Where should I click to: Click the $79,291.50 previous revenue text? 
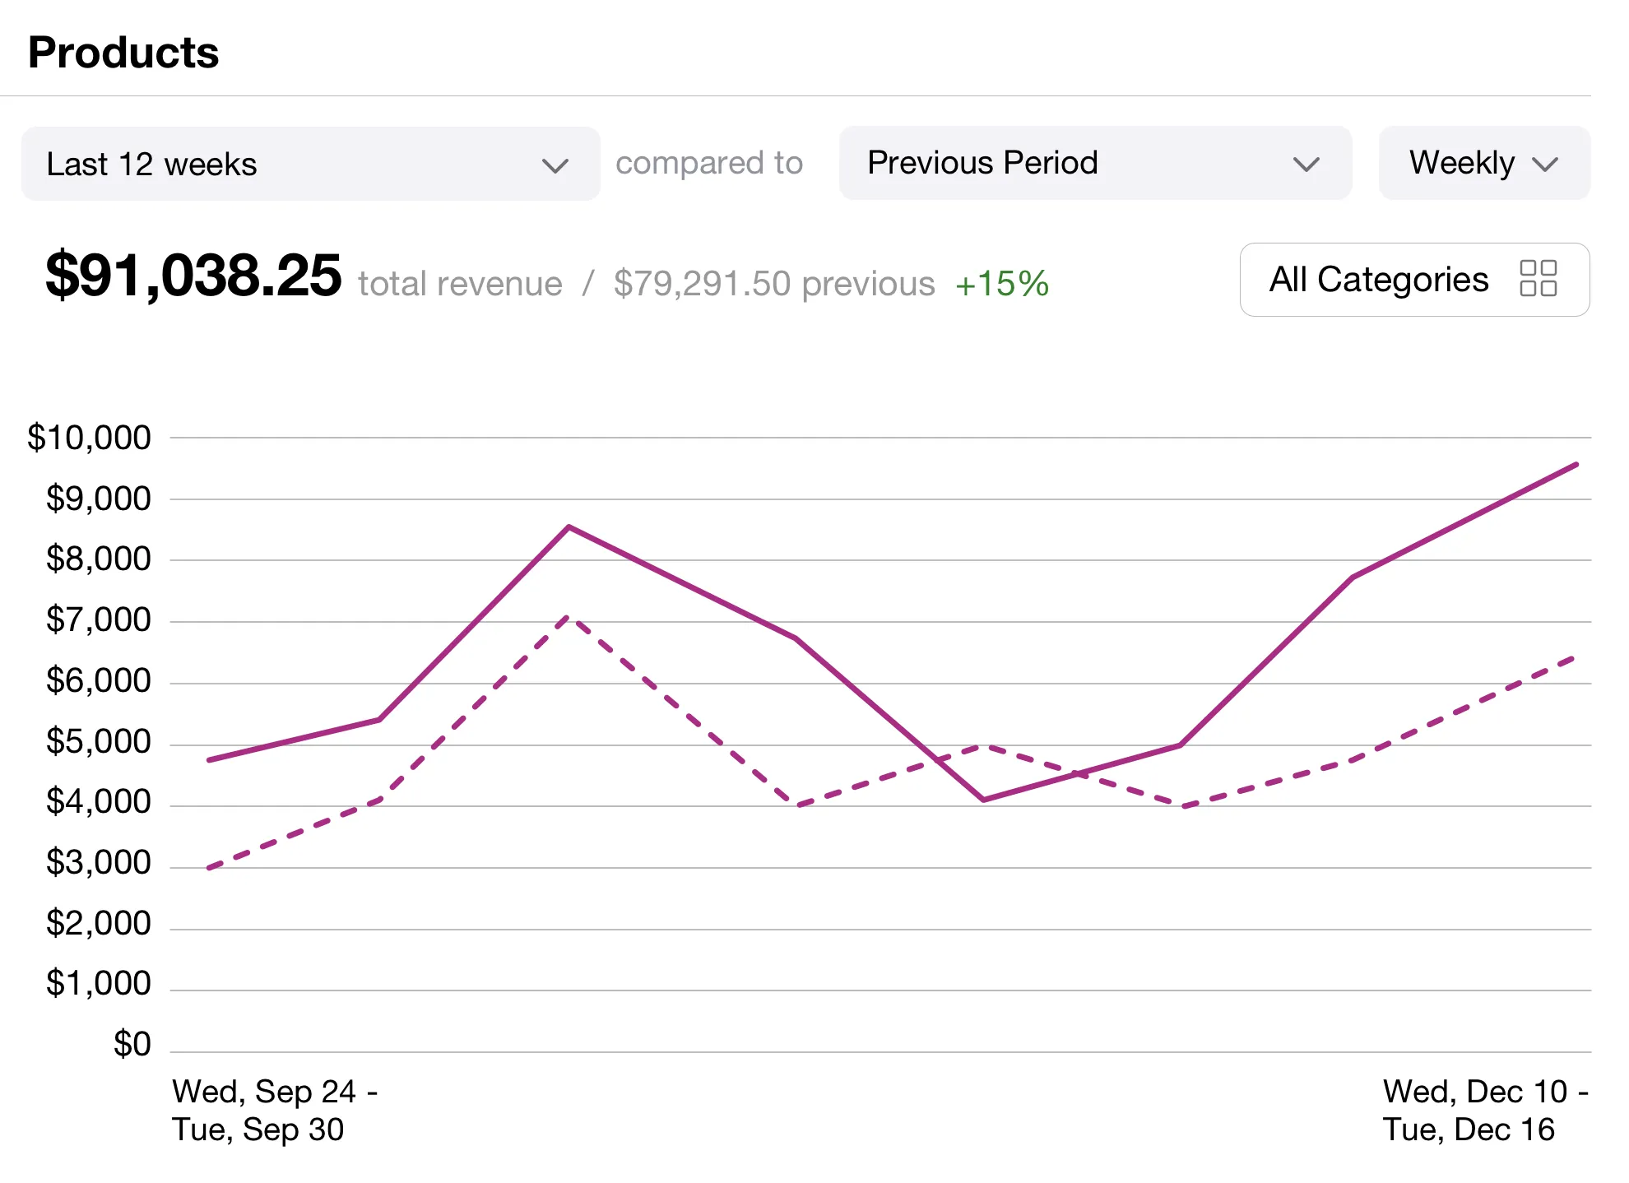pos(774,284)
